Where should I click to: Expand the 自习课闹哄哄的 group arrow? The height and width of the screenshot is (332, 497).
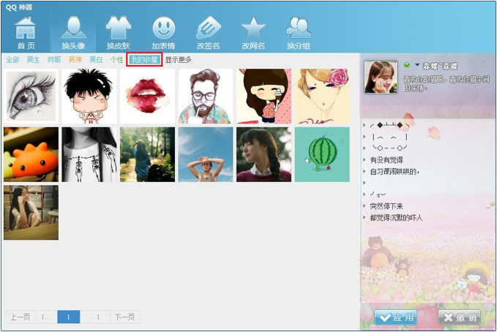click(365, 171)
